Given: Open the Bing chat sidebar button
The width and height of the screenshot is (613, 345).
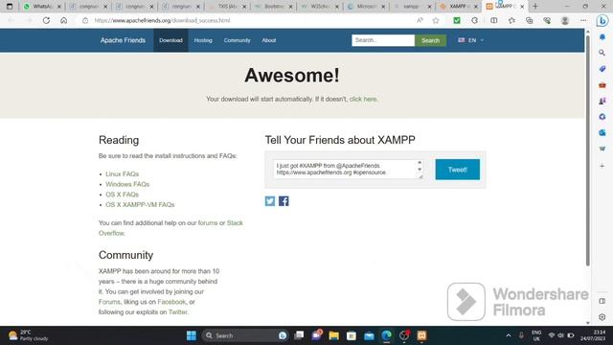Looking at the screenshot, I should (602, 20).
